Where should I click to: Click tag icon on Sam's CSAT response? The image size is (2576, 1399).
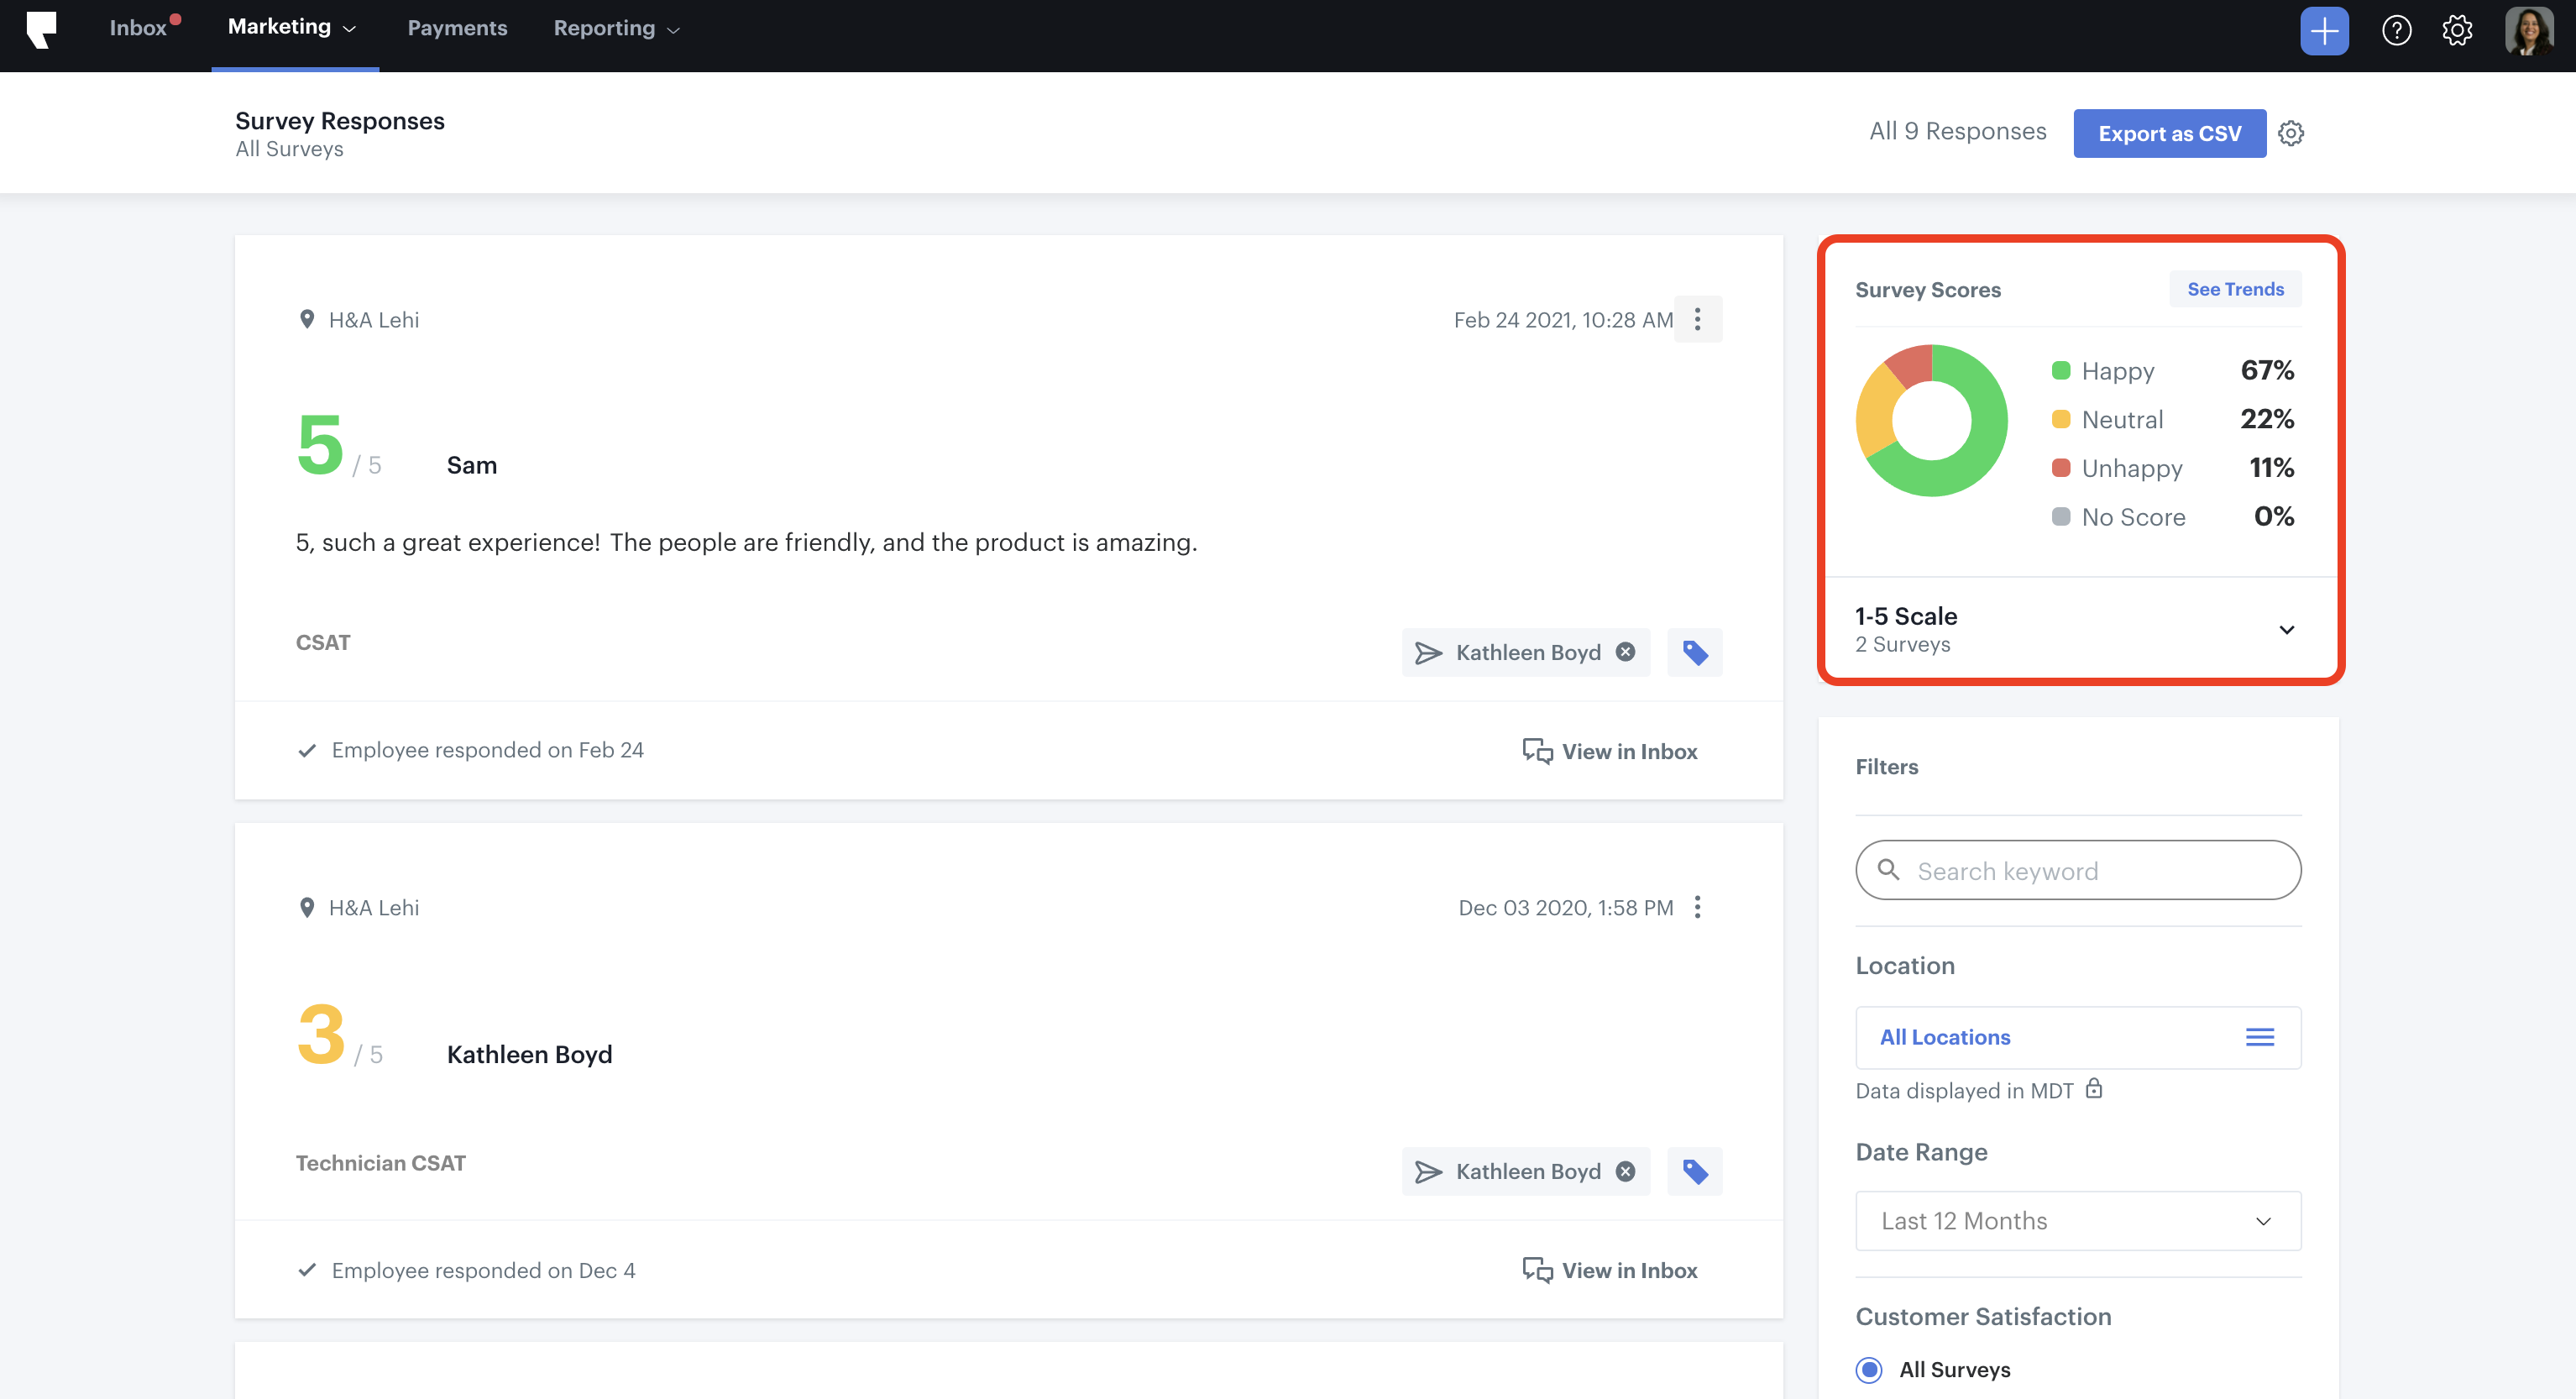1694,652
